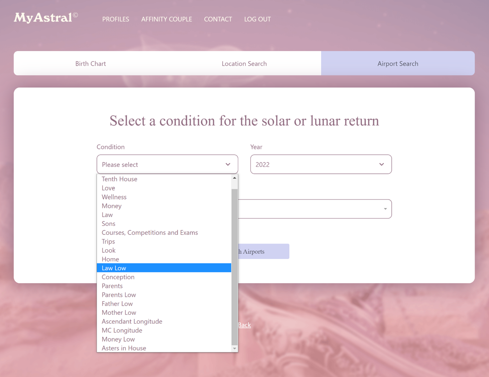This screenshot has width=489, height=377.
Task: Click the dropdown list scrollbar thumb
Action: pyautogui.click(x=235, y=267)
